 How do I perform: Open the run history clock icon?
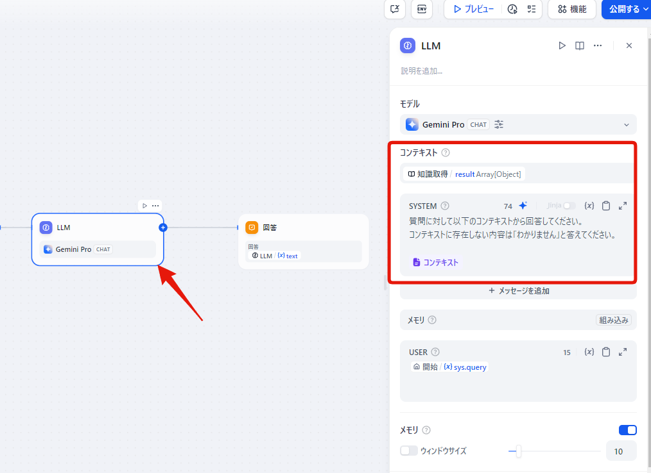click(512, 9)
